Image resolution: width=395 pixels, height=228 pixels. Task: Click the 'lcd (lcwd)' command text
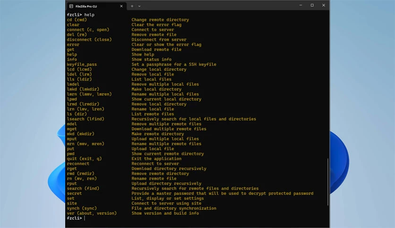tap(79, 69)
